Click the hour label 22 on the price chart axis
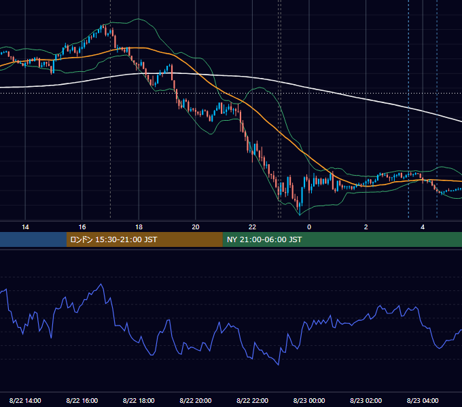Image resolution: width=462 pixels, height=407 pixels. pos(252,227)
